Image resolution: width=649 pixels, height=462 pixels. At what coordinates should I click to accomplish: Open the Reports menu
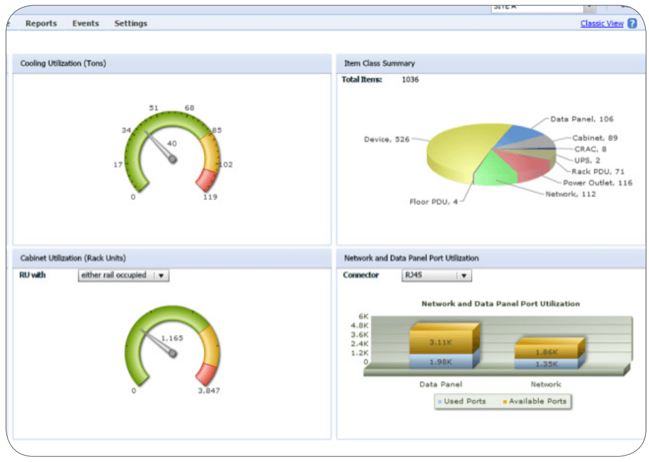click(x=41, y=24)
